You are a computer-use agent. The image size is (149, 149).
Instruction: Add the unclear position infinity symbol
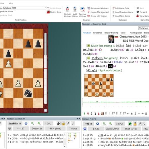[143, 114]
